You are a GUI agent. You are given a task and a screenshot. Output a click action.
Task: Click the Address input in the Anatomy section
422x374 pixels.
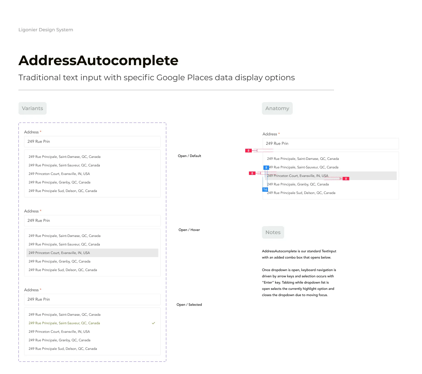330,144
